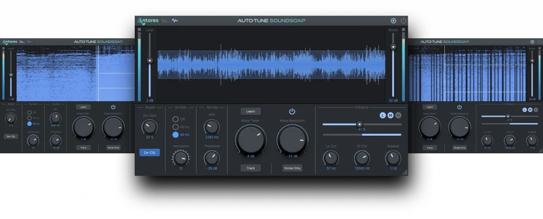Click Noise Only button in right window
543x219 pixels.
tap(460, 147)
